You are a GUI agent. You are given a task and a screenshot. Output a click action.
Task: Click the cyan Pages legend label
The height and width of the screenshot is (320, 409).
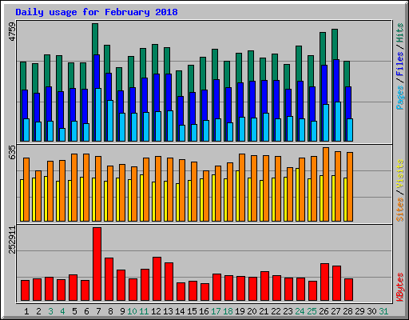pos(400,98)
